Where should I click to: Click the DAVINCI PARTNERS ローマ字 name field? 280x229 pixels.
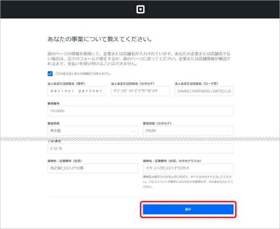point(204,91)
